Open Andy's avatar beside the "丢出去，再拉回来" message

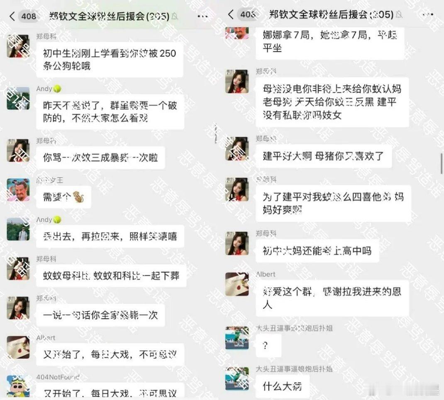point(18,229)
